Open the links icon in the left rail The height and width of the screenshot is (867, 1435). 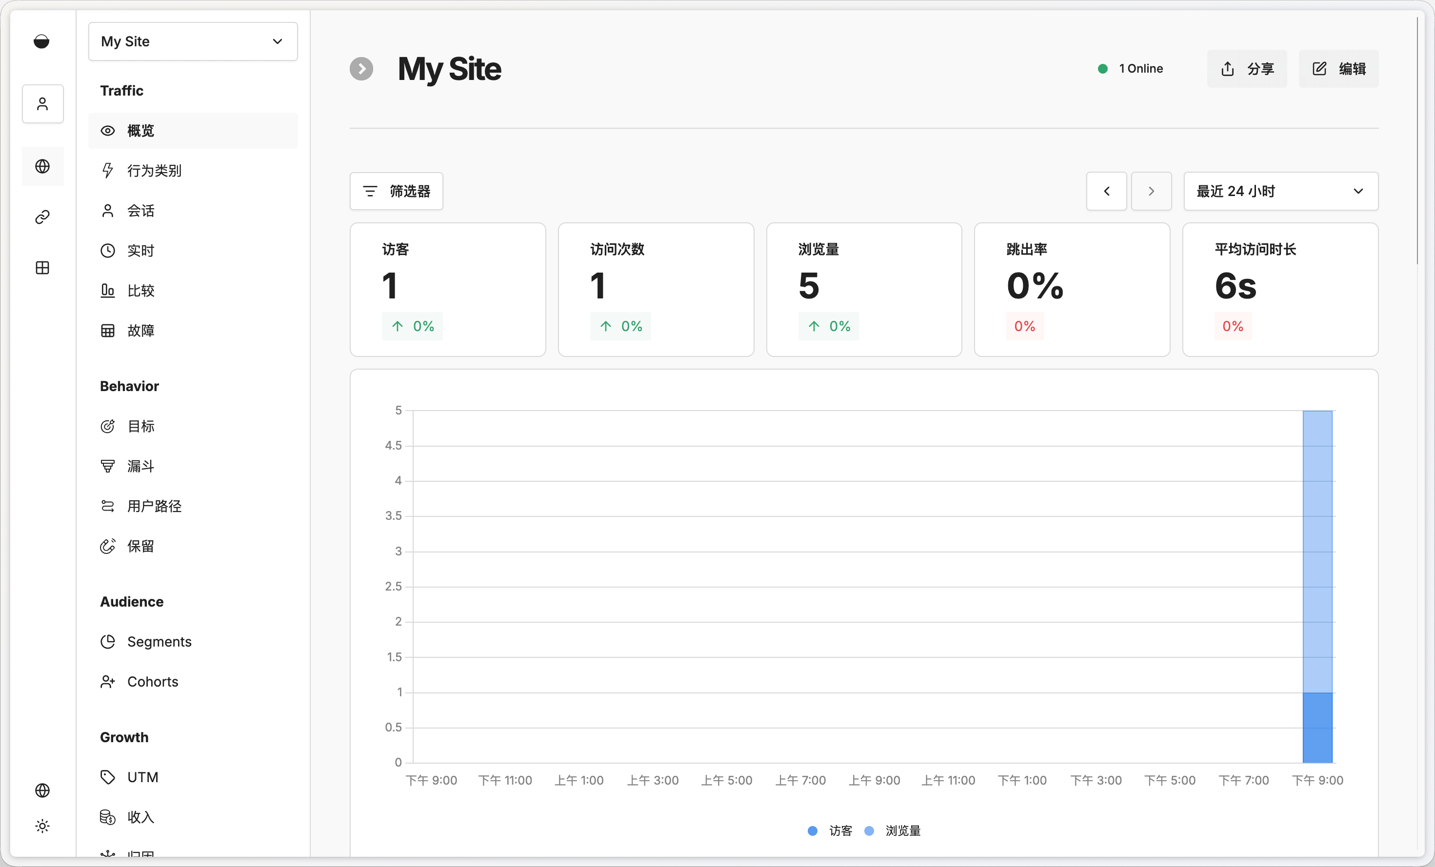42,217
